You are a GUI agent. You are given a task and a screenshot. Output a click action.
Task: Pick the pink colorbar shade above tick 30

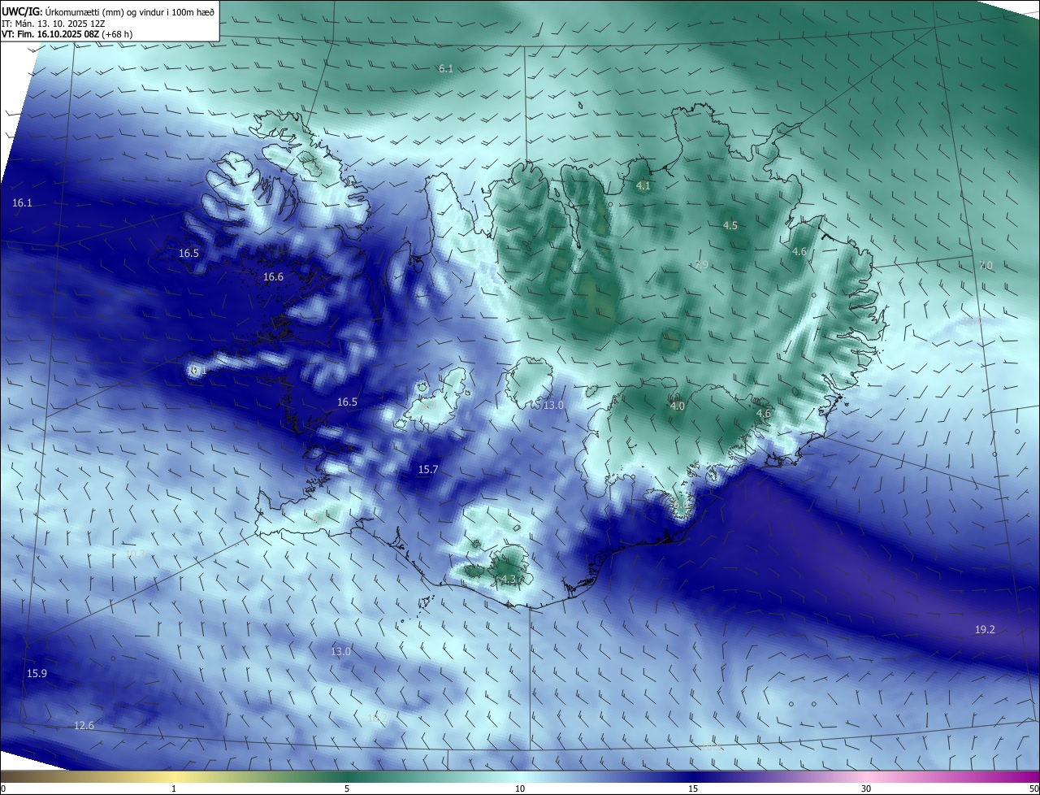pyautogui.click(x=866, y=776)
